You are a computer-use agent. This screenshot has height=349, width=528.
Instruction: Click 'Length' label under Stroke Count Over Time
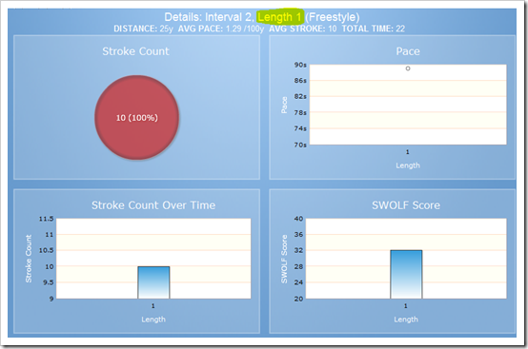pyautogui.click(x=153, y=320)
